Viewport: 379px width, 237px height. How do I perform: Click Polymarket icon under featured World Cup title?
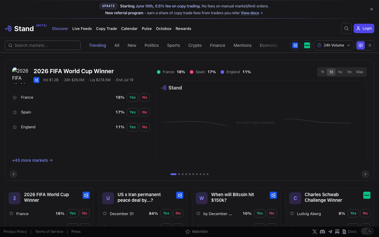point(36,80)
